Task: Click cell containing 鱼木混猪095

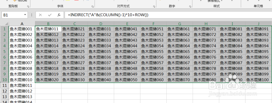Action: pyautogui.click(x=258, y=51)
